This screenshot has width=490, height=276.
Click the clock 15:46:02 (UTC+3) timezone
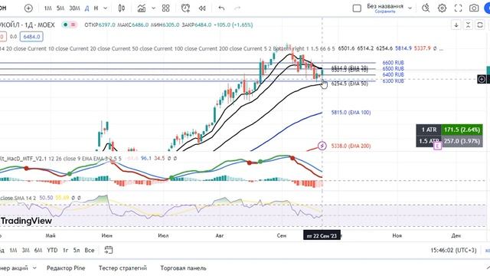pyautogui.click(x=453, y=250)
